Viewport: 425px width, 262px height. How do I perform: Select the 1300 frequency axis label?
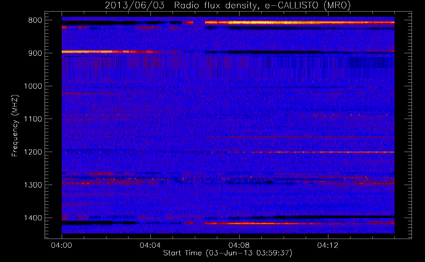point(33,185)
